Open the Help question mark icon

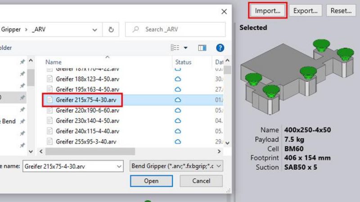pos(220,48)
